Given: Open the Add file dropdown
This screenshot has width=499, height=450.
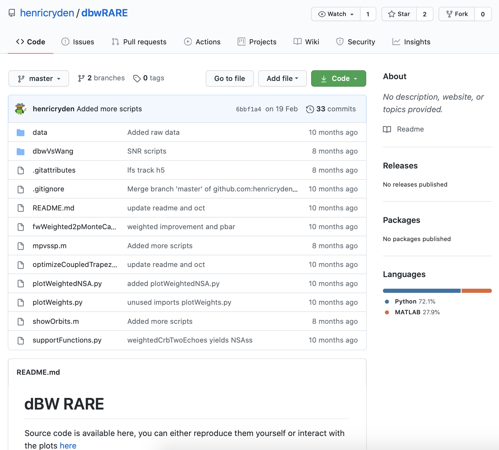Looking at the screenshot, I should (x=282, y=79).
